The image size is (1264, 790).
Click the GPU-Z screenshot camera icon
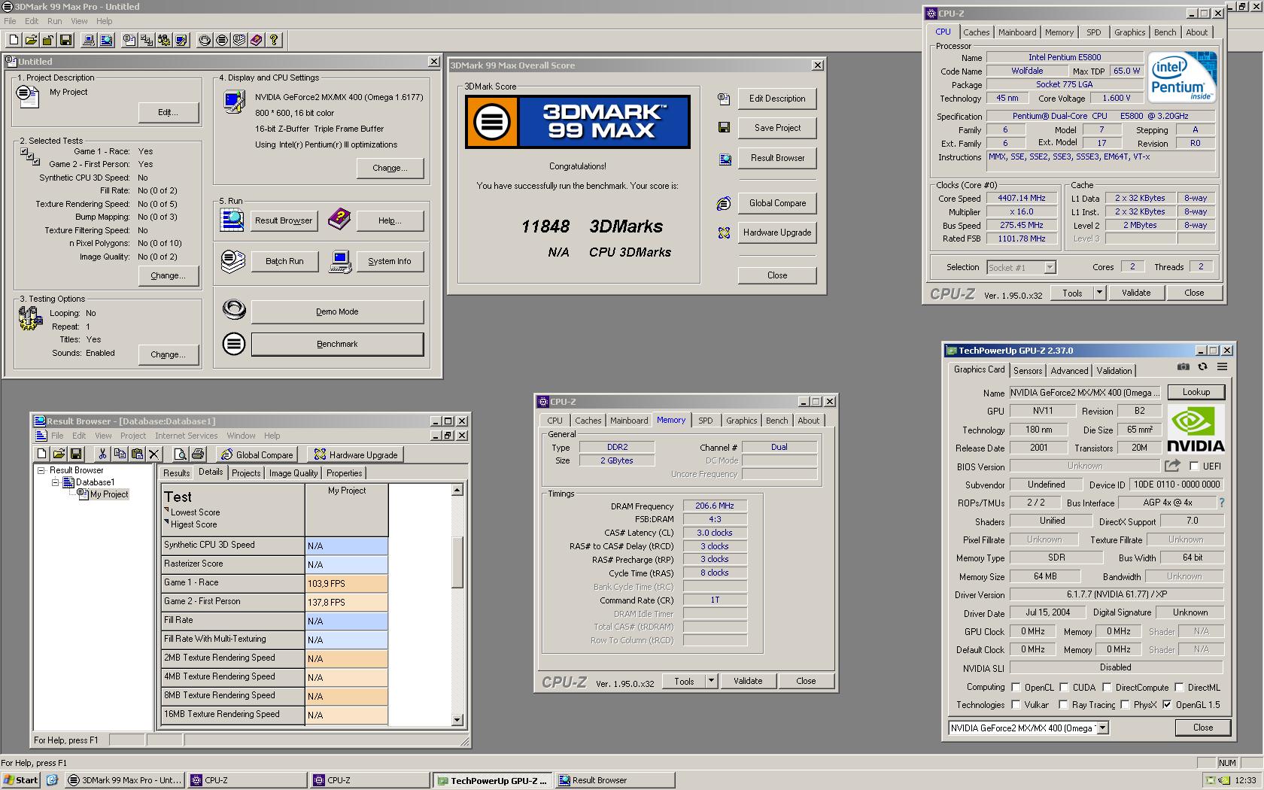(x=1183, y=366)
